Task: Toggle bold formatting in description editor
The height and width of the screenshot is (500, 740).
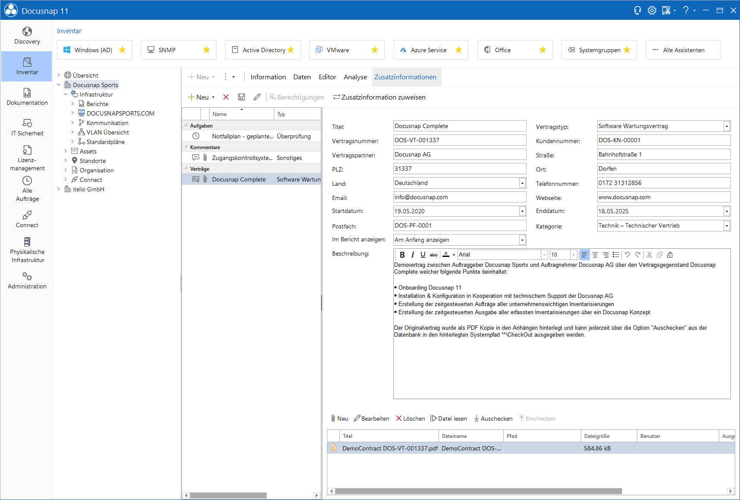Action: point(402,255)
